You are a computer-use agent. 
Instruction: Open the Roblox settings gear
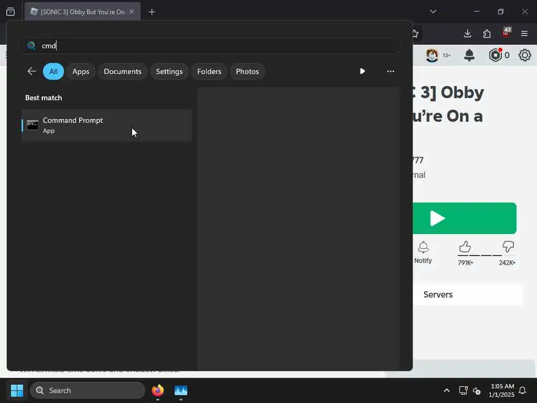pyautogui.click(x=524, y=55)
